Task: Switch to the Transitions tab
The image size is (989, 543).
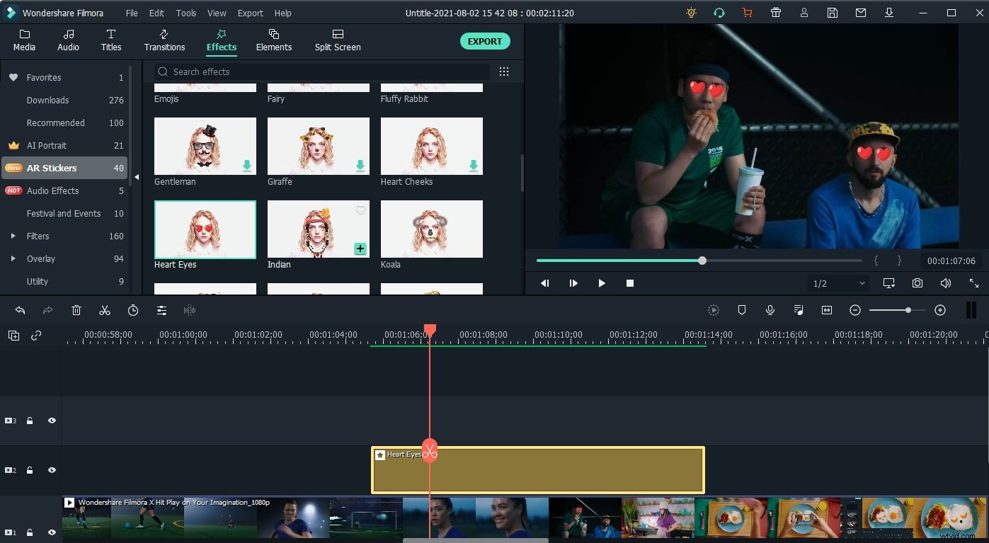Action: 164,40
